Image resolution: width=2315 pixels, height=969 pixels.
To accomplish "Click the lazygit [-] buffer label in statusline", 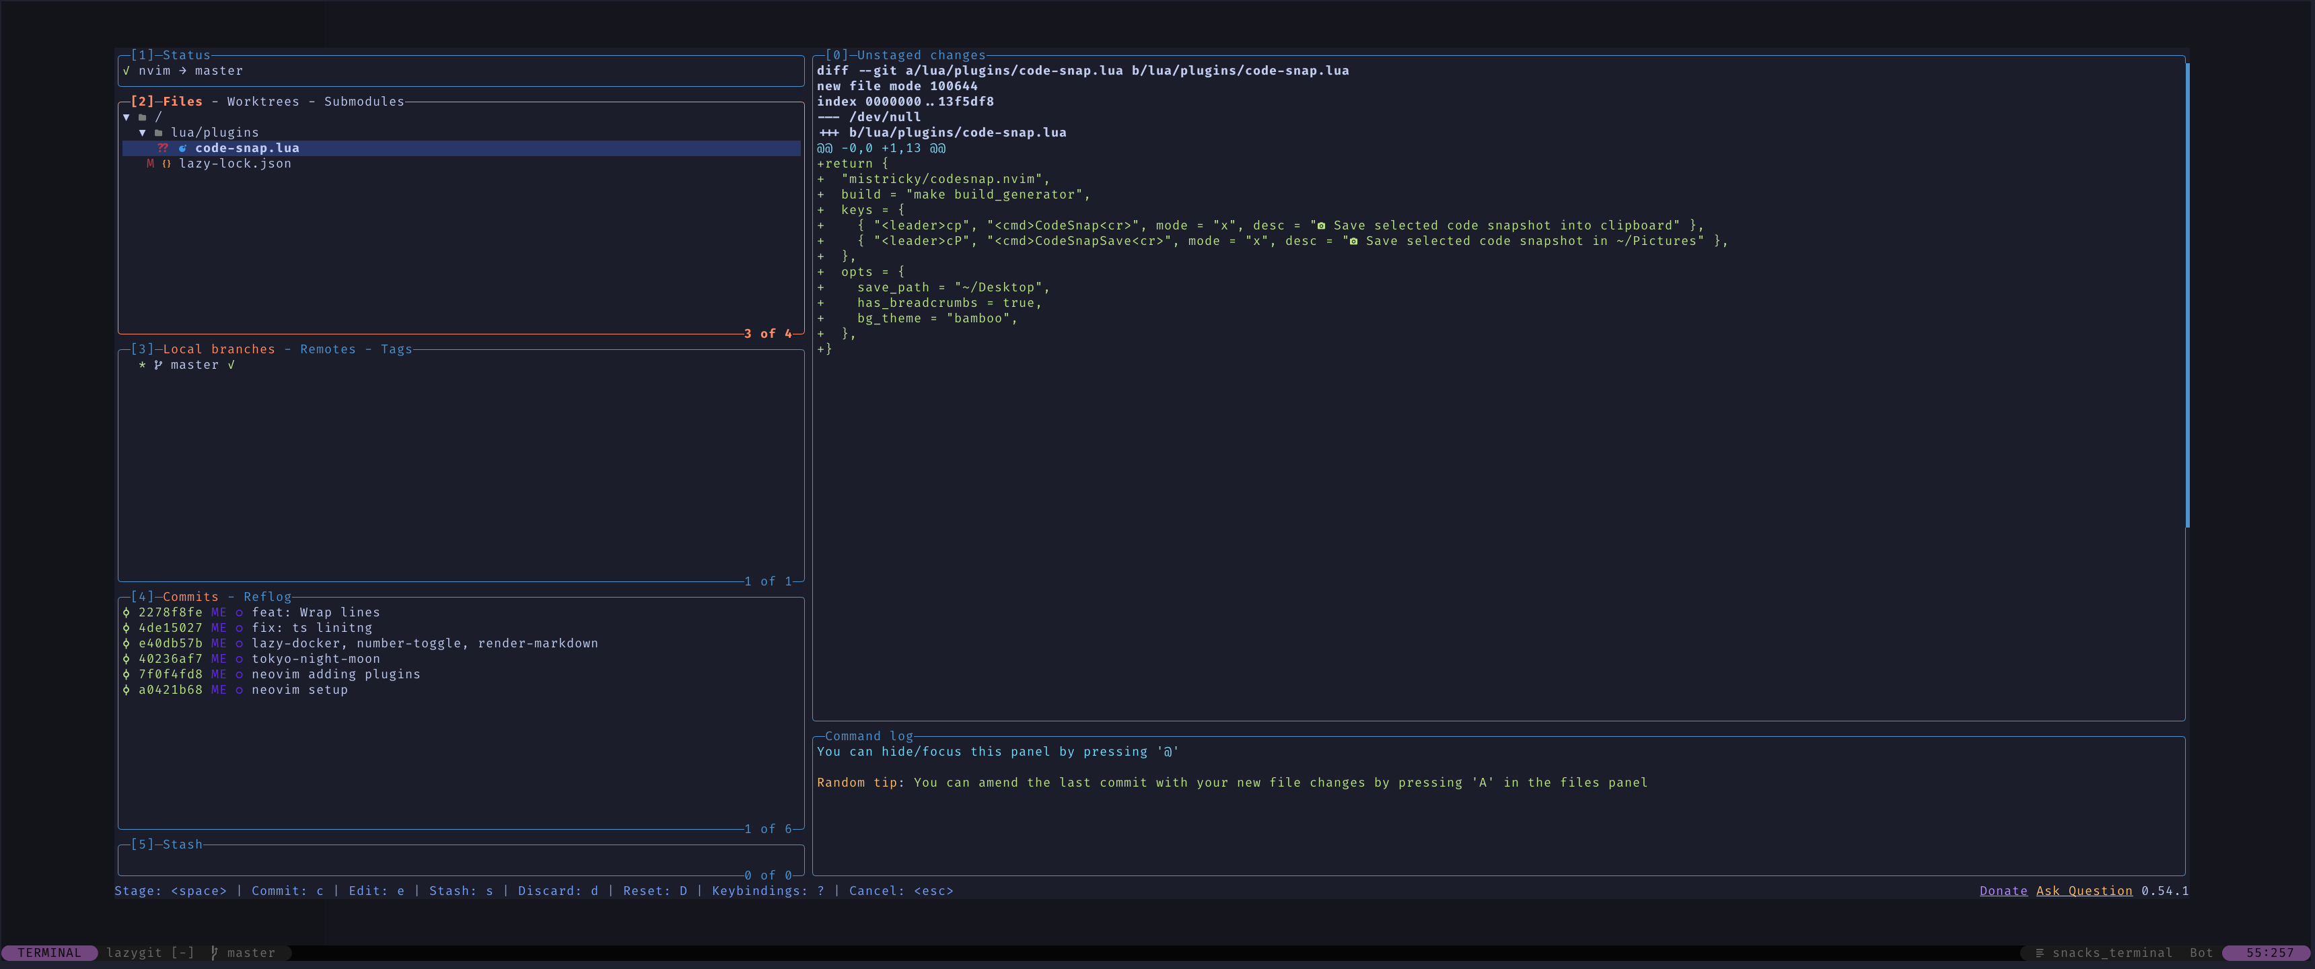I will point(150,953).
